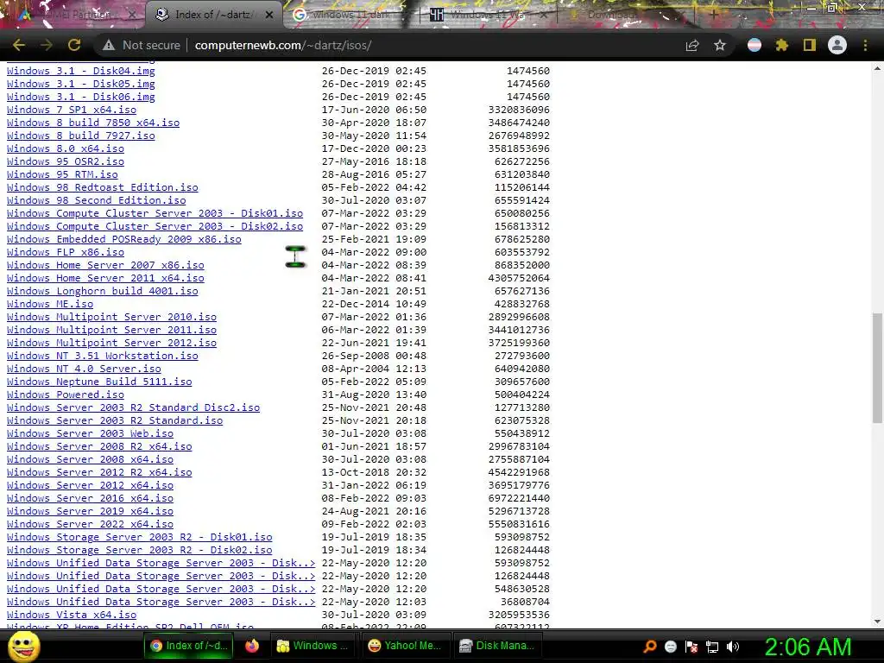This screenshot has width=884, height=663.
Task: Launch Firefox from the taskbar
Action: click(252, 646)
